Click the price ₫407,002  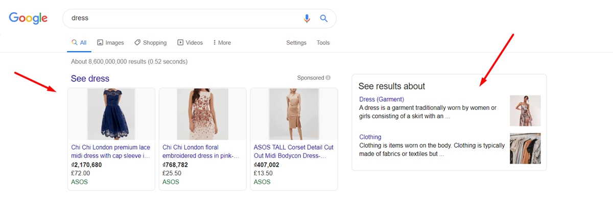(267, 165)
